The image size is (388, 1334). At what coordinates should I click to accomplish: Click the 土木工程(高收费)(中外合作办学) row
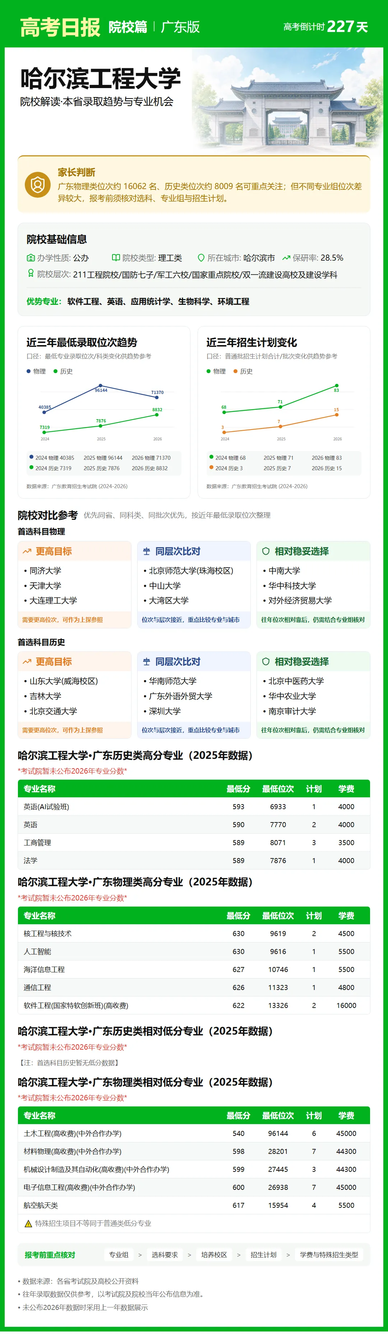tap(194, 1133)
